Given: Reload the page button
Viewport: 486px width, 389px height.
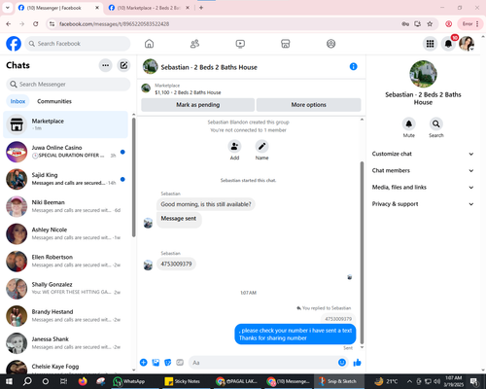Looking at the screenshot, I should coord(36,23).
